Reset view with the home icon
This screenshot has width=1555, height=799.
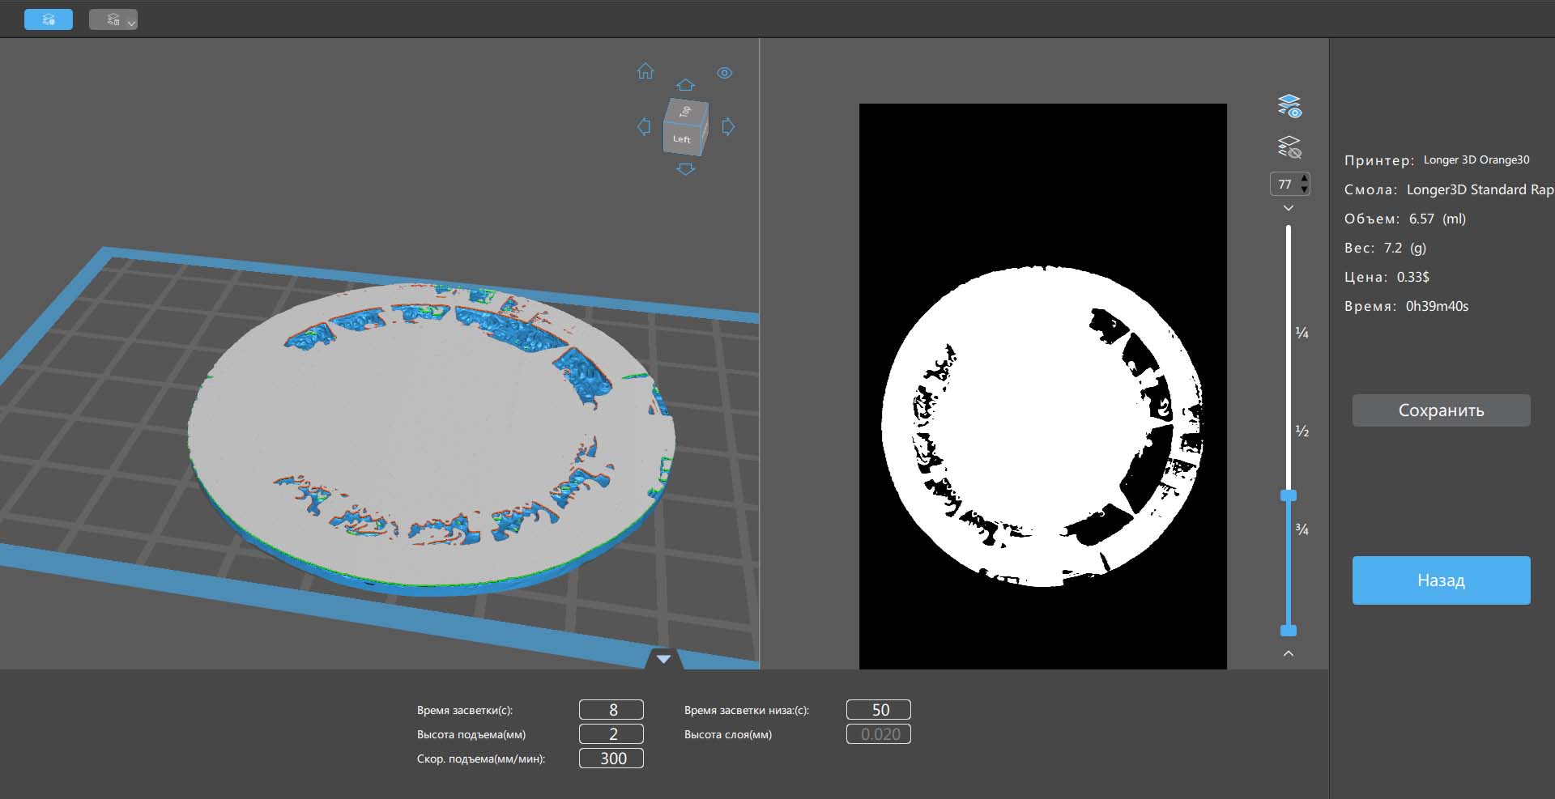point(645,71)
